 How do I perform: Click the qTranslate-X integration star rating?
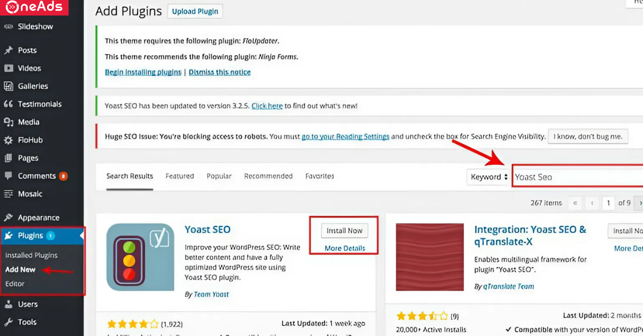coord(422,316)
